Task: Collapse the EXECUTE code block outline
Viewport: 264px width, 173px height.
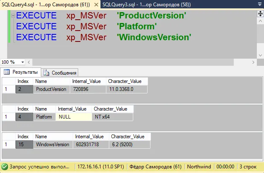Action: [x=13, y=16]
